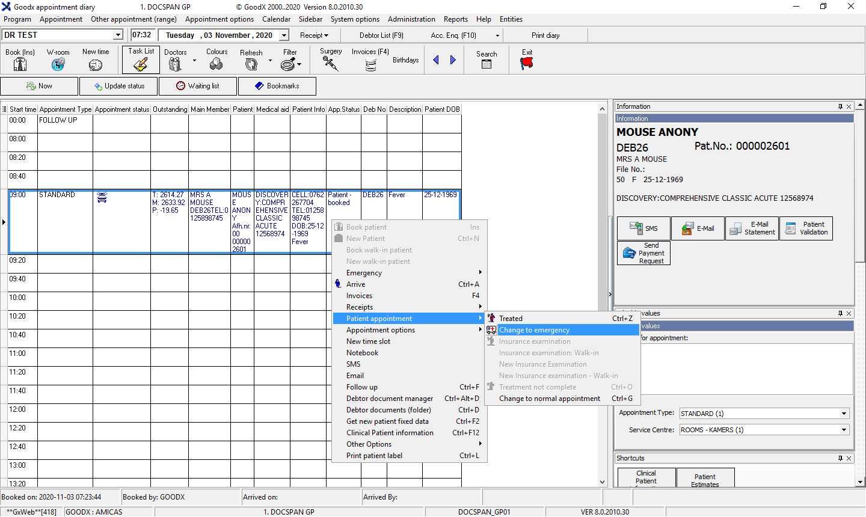Click the Book (Ins) toolbar icon
Viewport: 866px width, 517px height.
(x=20, y=64)
